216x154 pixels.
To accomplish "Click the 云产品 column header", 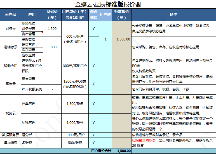I will click(x=11, y=15).
